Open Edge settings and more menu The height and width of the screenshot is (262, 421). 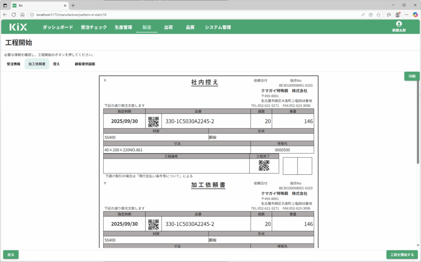[x=407, y=14]
